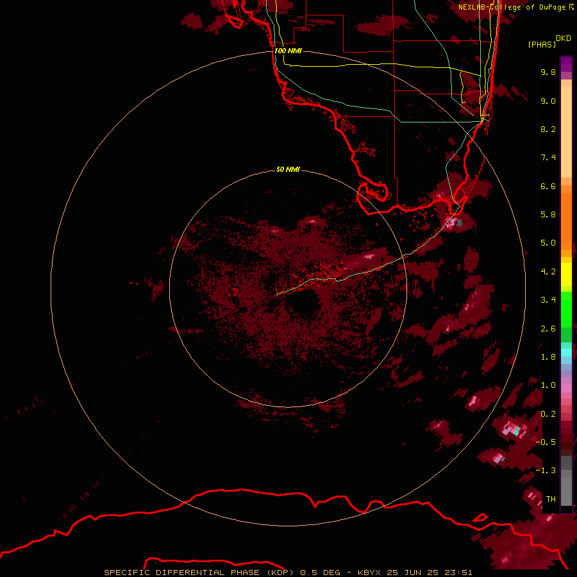Viewport: 577px width, 577px height.
Task: Click the -0.5 value on the color scale
Action: [546, 442]
